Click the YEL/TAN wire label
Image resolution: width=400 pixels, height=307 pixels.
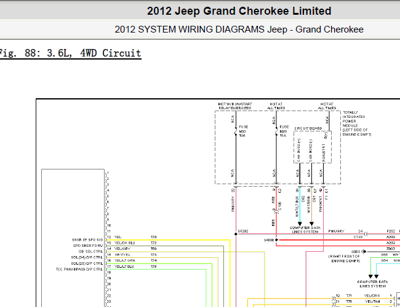tap(372, 301)
